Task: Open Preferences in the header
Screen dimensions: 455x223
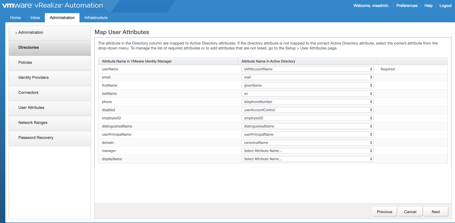Action: (407, 6)
